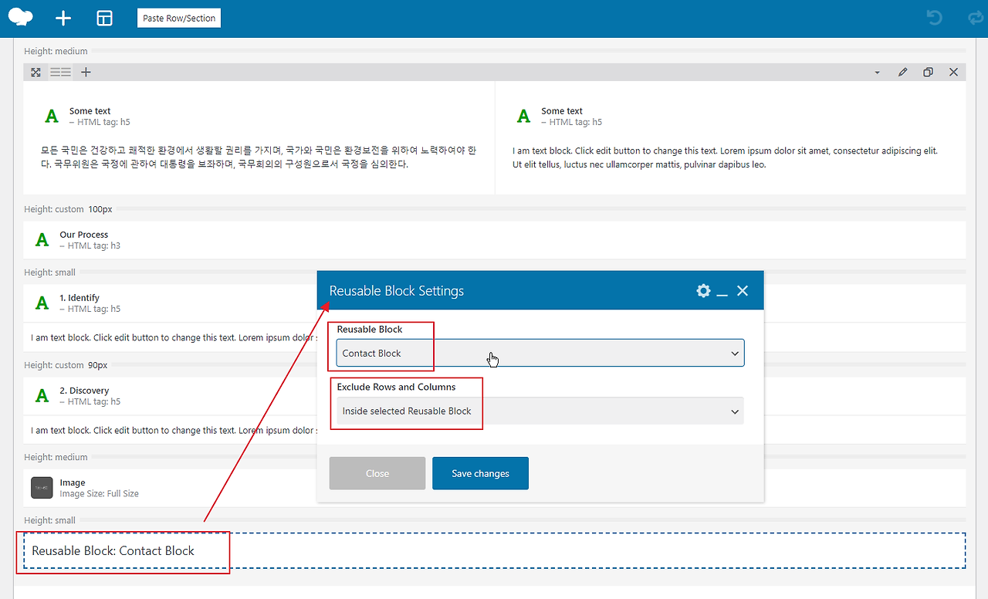Viewport: 988px width, 599px height.
Task: Open the templates panel icon
Action: (104, 19)
